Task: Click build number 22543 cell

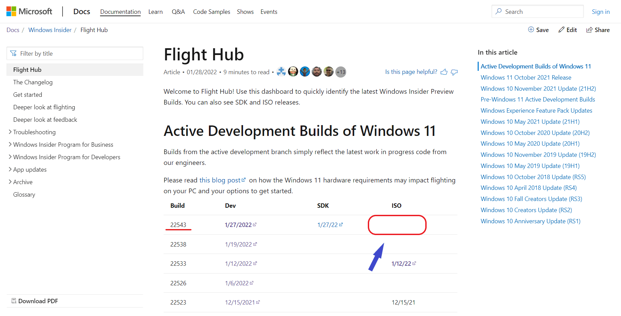Action: click(x=178, y=225)
